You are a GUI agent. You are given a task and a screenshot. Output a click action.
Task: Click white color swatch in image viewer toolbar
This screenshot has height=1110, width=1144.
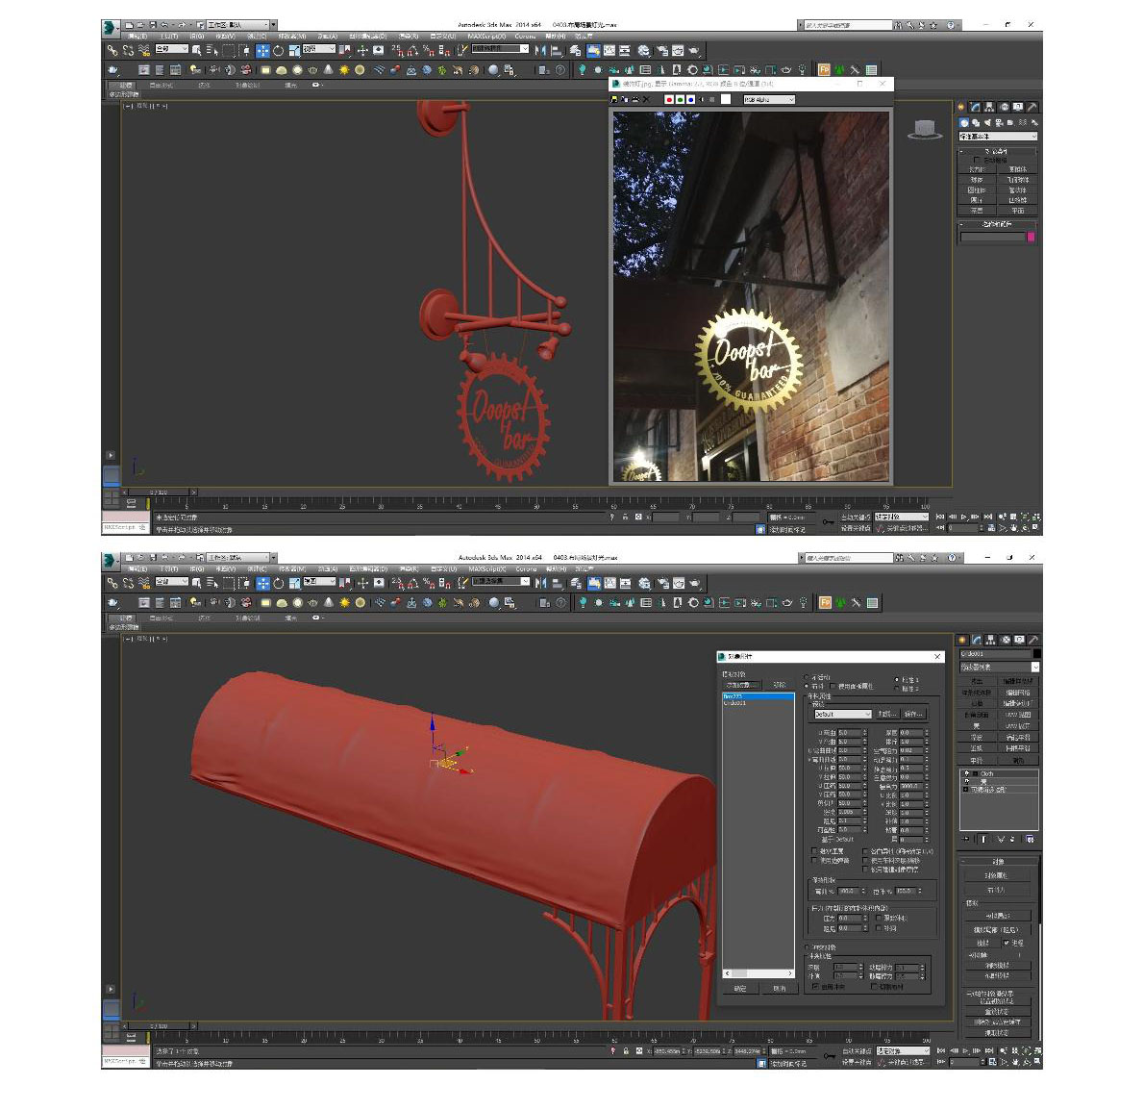[725, 99]
